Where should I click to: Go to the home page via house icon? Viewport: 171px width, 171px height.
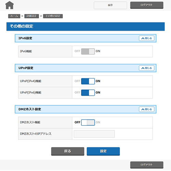pyautogui.click(x=10, y=5)
